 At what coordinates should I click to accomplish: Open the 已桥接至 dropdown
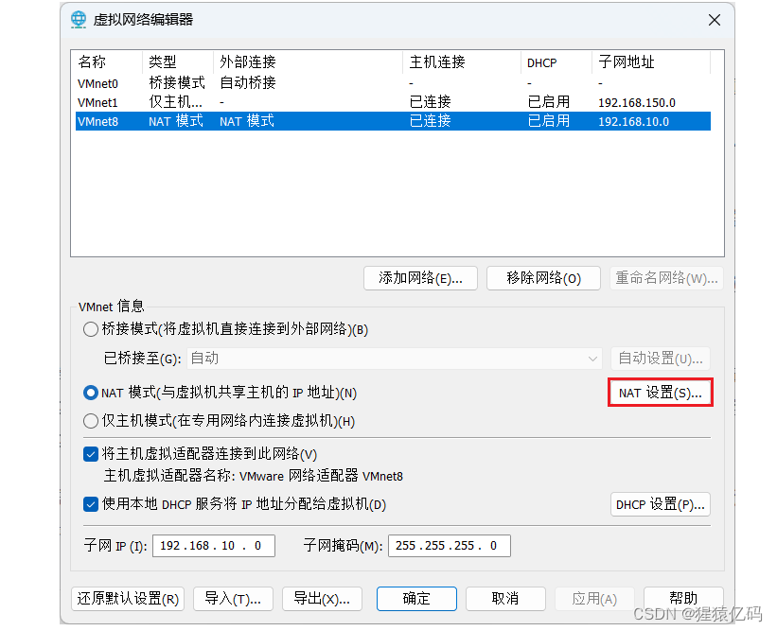(x=395, y=359)
